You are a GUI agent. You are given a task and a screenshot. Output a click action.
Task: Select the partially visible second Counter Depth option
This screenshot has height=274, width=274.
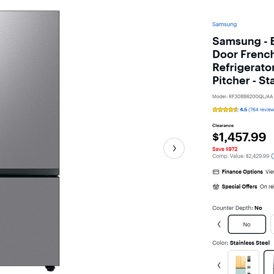point(272,224)
